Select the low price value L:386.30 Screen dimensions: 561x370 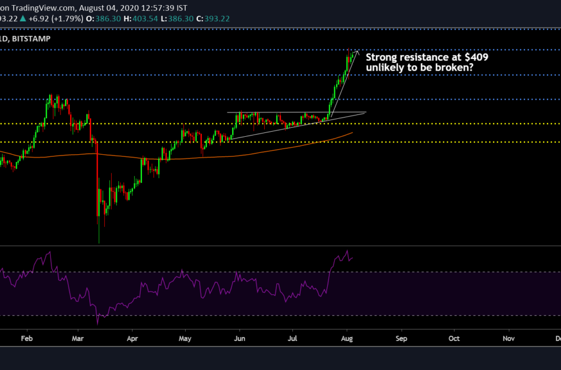tap(177, 18)
